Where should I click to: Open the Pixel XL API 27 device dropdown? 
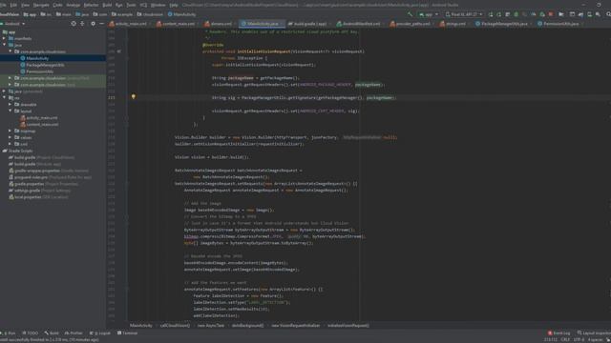tap(464, 14)
